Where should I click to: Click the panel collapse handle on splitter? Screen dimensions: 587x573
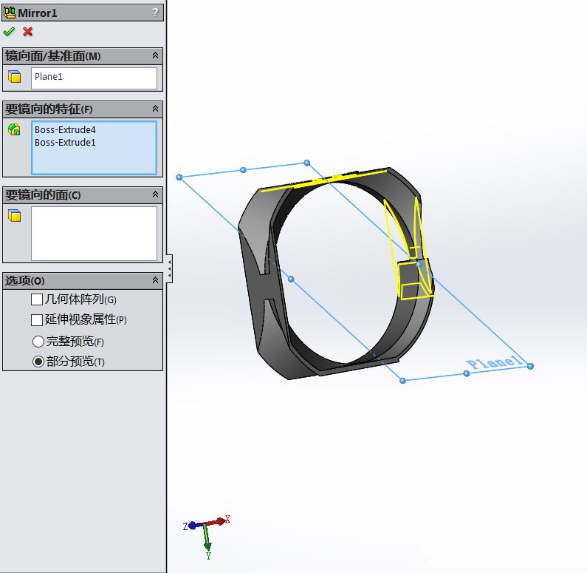[x=170, y=268]
